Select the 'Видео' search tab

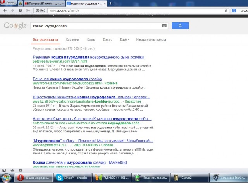[x=108, y=39]
